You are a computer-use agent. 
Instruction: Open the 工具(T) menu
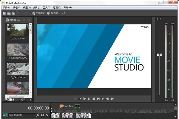pyautogui.click(x=47, y=7)
